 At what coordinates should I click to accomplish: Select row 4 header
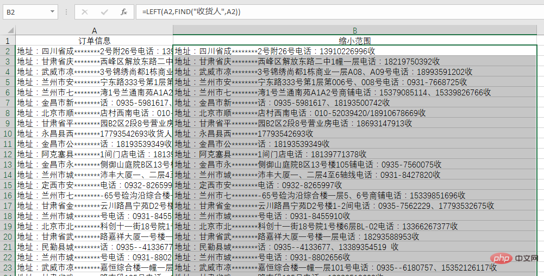[x=8, y=72]
